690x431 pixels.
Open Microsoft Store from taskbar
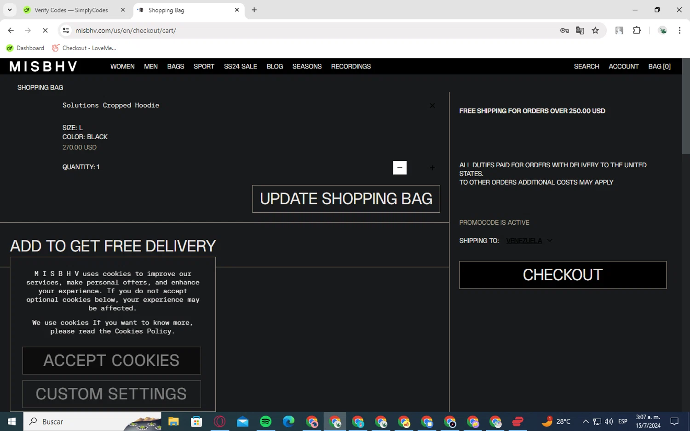196,421
